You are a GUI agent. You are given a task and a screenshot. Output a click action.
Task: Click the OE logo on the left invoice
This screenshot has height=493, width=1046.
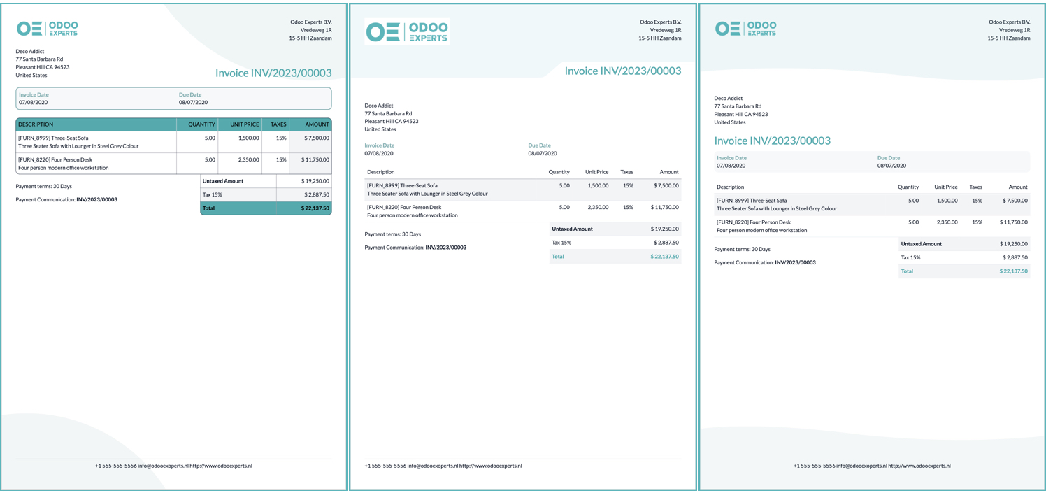point(29,29)
